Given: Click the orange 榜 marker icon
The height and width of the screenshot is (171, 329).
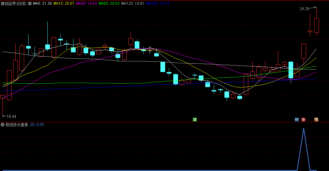Looking at the screenshot, I should click(316, 120).
